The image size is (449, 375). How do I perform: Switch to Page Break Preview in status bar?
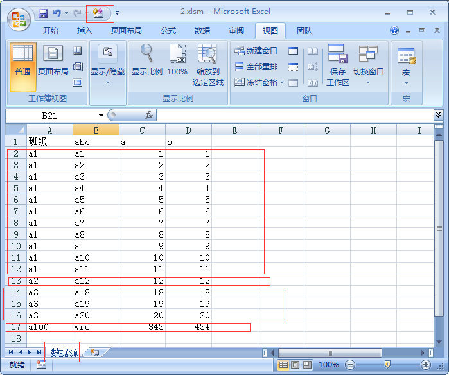(x=307, y=365)
